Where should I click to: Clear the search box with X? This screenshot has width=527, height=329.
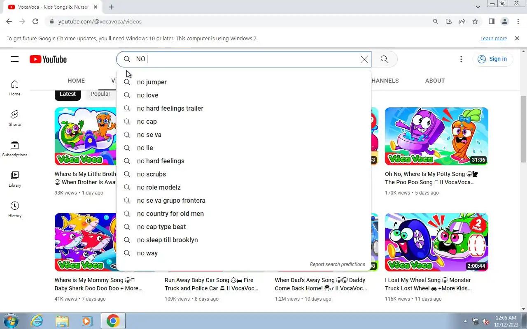(x=364, y=59)
